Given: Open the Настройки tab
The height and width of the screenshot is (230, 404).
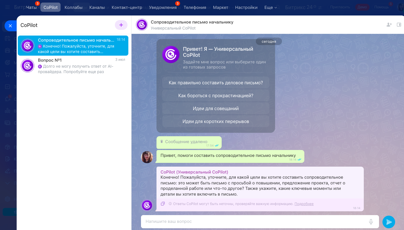Looking at the screenshot, I should (246, 7).
